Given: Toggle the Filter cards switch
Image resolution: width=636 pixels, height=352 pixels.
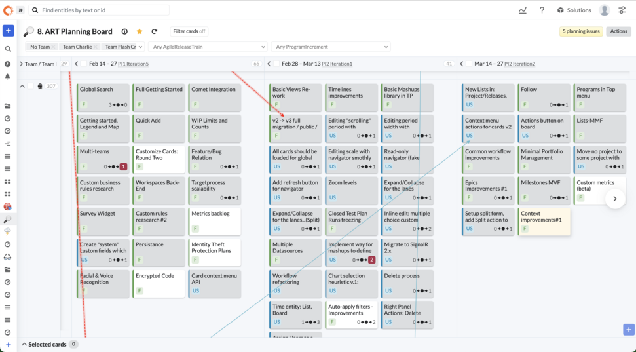Looking at the screenshot, I should (x=189, y=31).
